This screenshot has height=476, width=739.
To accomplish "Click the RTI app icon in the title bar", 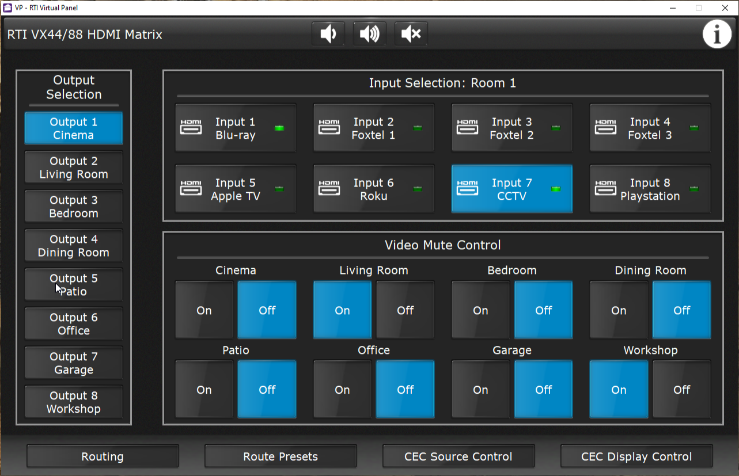I will pos(7,7).
